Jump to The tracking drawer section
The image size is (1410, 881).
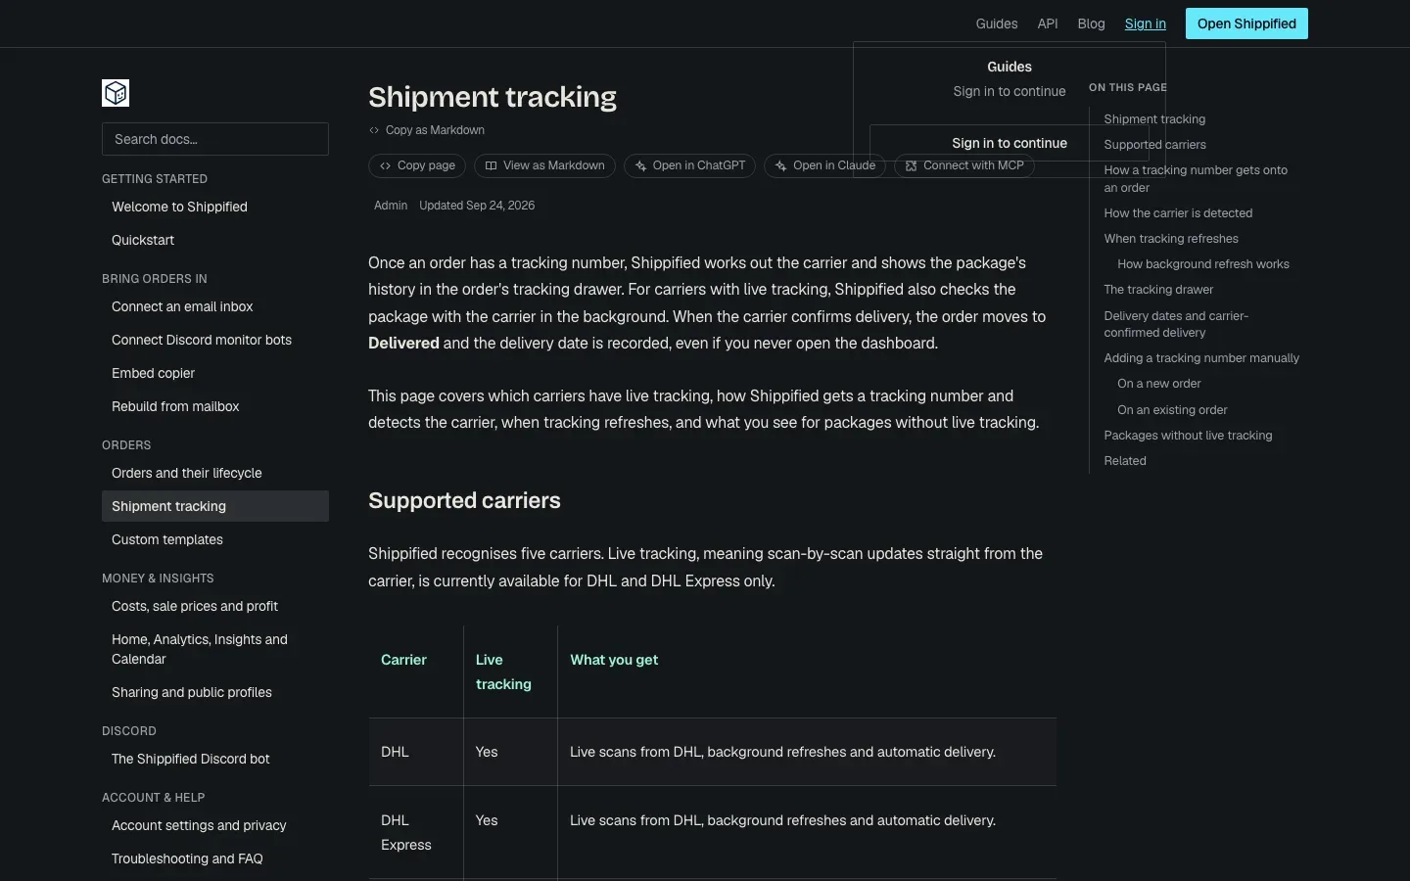tap(1158, 289)
